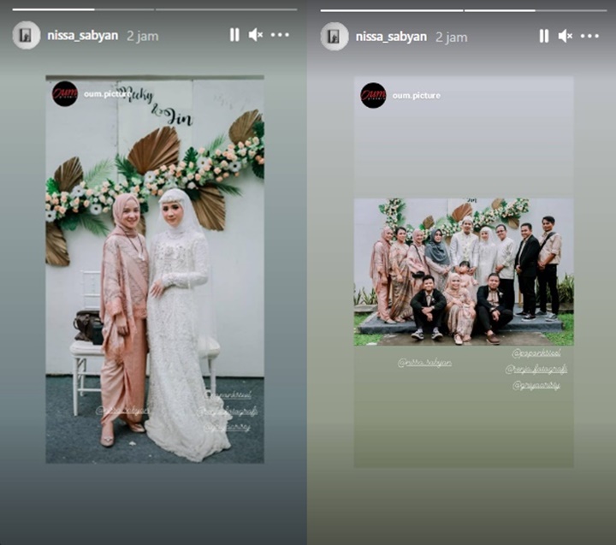
Task: Tap the middle mention tag under group photo
Action: tap(536, 370)
